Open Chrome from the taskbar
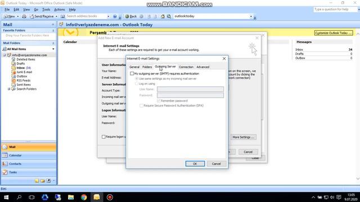The width and height of the screenshot is (360, 202). (x=84, y=197)
